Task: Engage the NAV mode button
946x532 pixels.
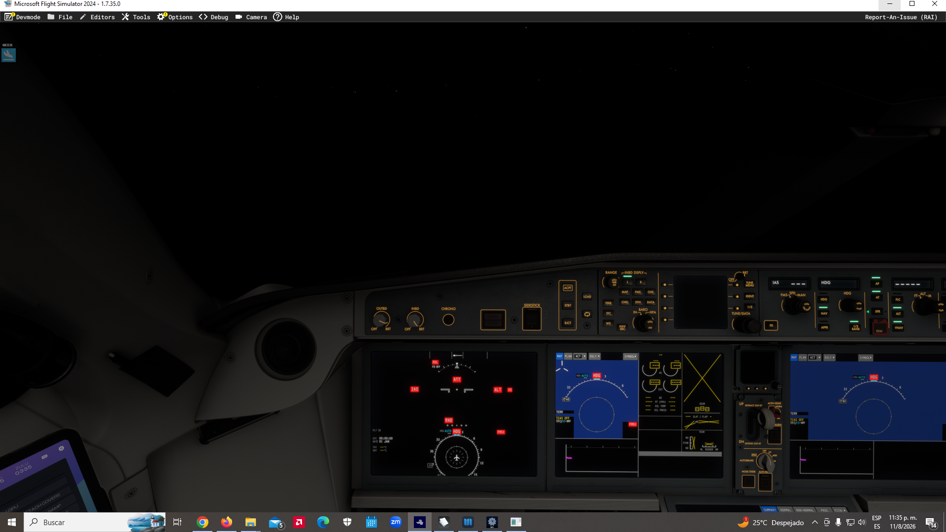Action: coord(824,313)
